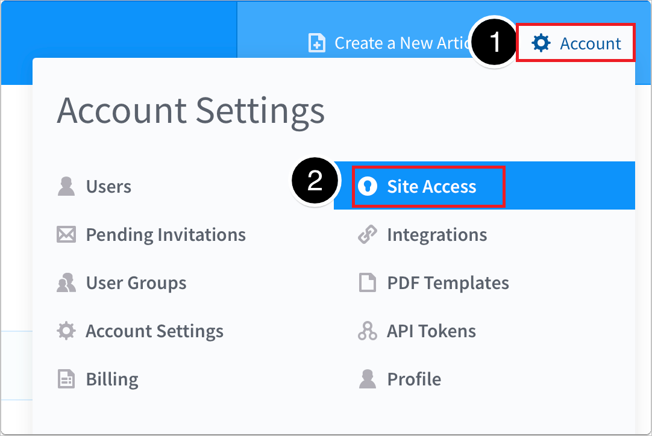652x436 pixels.
Task: Go to Pending Invitations
Action: 166,235
